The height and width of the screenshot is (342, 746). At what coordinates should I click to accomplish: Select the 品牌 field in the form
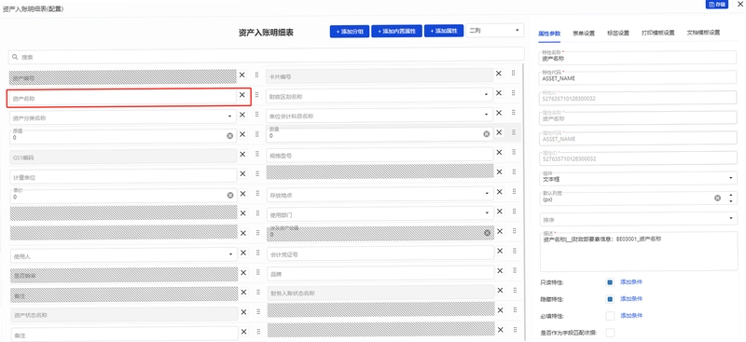point(380,273)
